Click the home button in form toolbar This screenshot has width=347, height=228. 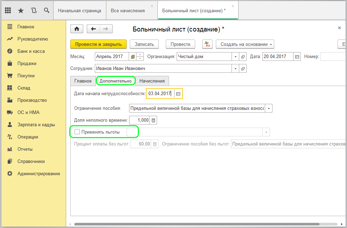click(77, 29)
